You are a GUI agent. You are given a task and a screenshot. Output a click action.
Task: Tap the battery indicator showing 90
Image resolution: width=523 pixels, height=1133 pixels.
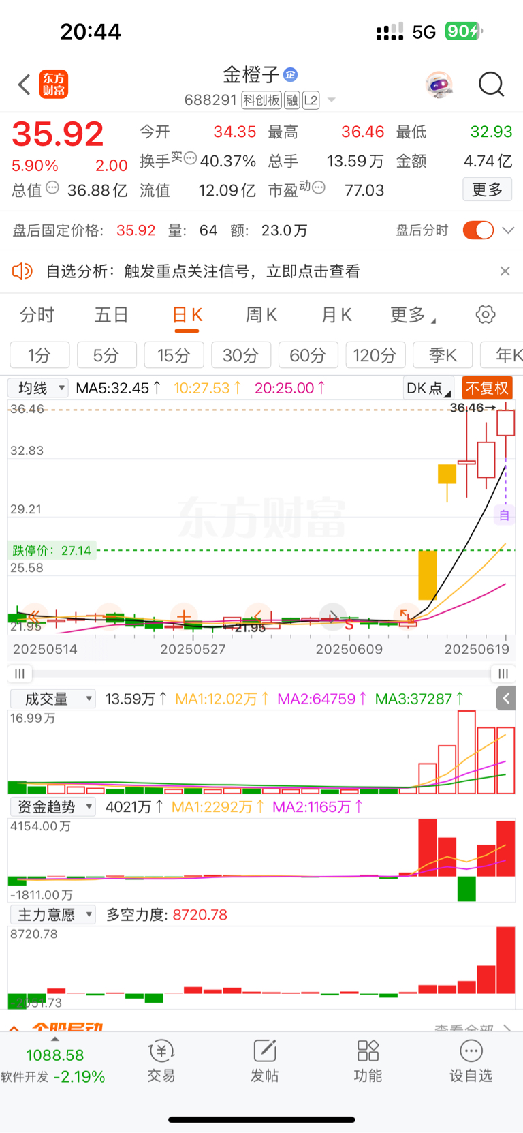click(x=464, y=31)
